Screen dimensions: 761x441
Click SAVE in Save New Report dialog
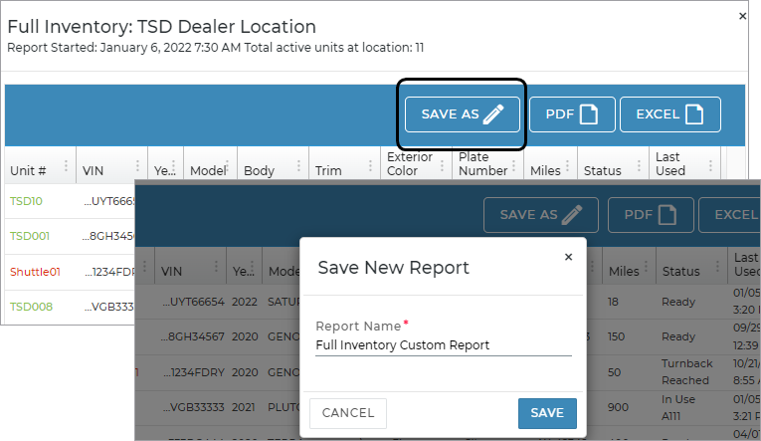tap(547, 413)
